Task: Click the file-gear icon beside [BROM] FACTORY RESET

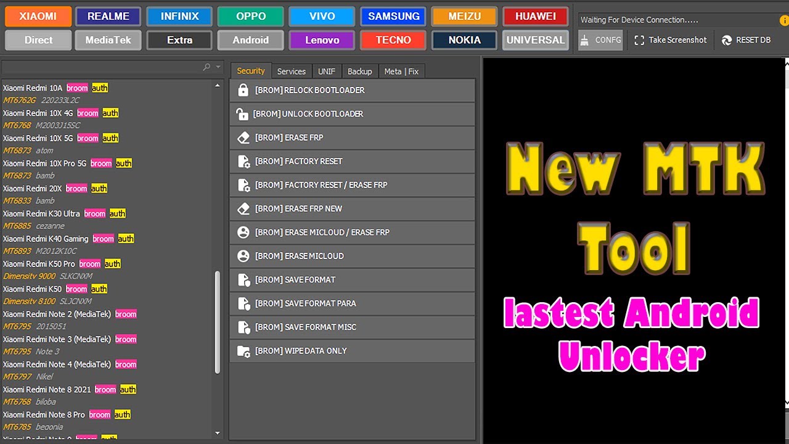Action: pos(243,162)
